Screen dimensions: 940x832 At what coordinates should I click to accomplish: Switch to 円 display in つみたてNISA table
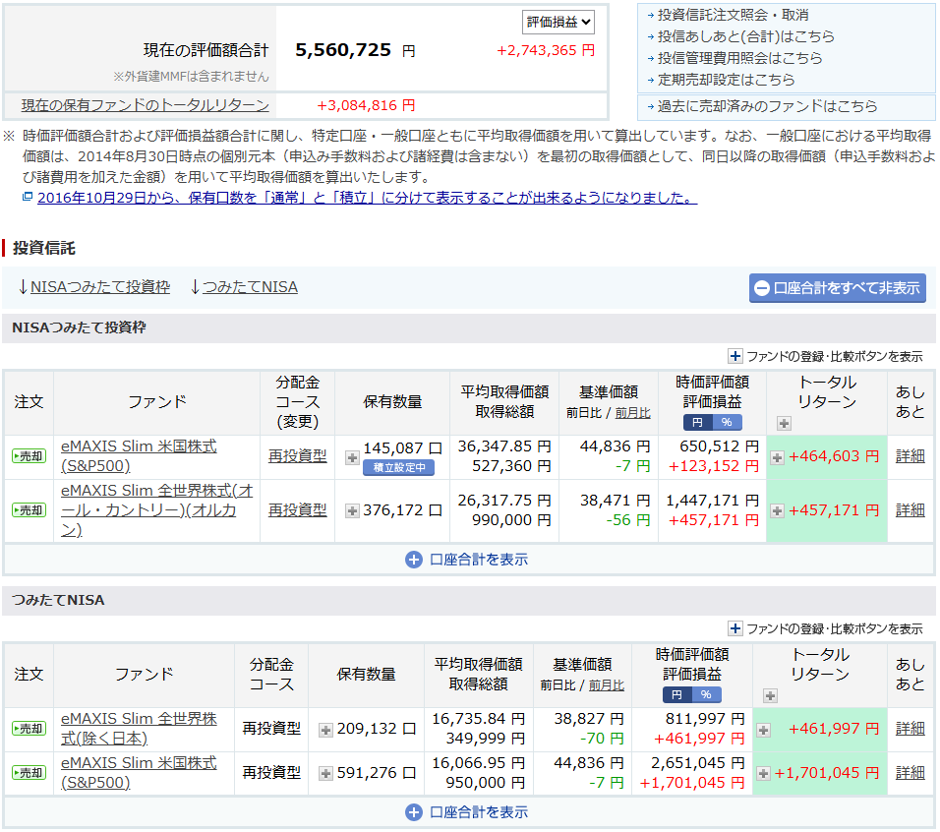coord(676,694)
